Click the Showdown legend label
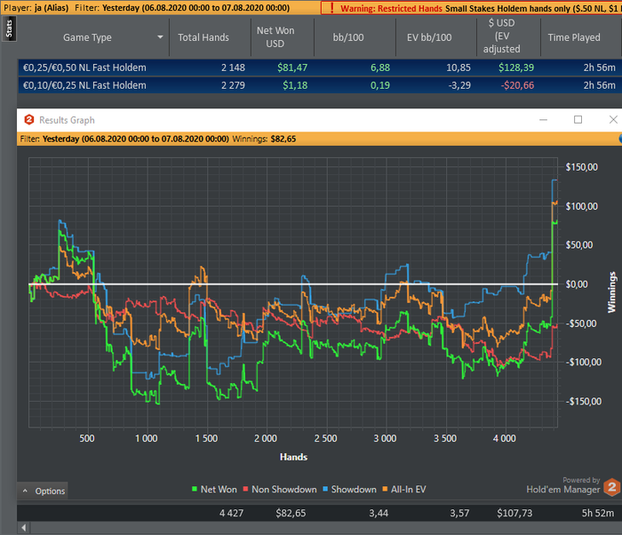This screenshot has width=622, height=535. 354,490
